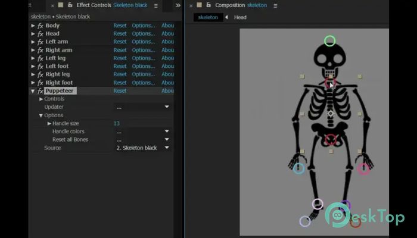
Task: Collapse the Options group
Action: click(41, 115)
